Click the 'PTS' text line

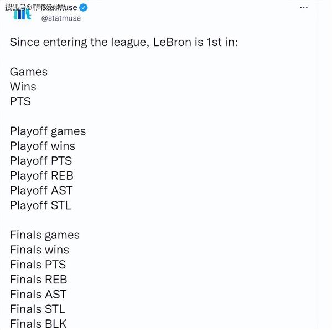[x=20, y=101]
